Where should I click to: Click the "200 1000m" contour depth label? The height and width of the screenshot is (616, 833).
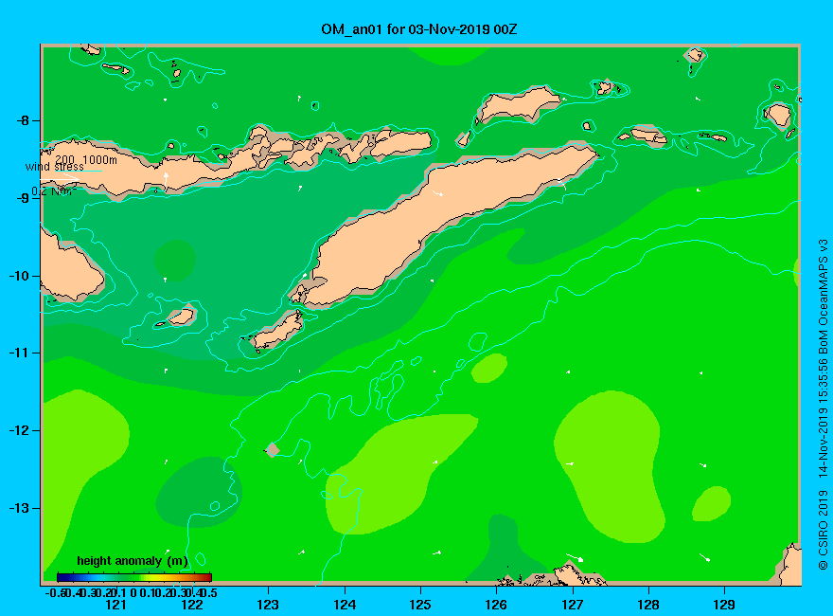click(x=86, y=159)
